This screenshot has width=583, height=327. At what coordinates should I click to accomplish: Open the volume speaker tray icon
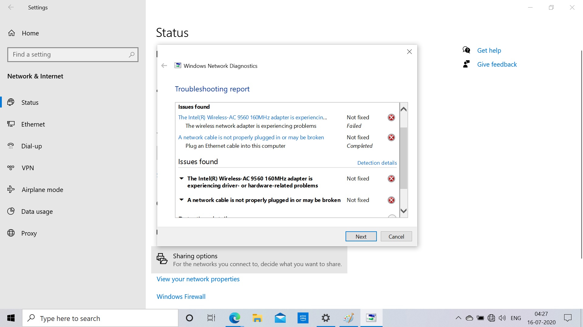pyautogui.click(x=502, y=318)
